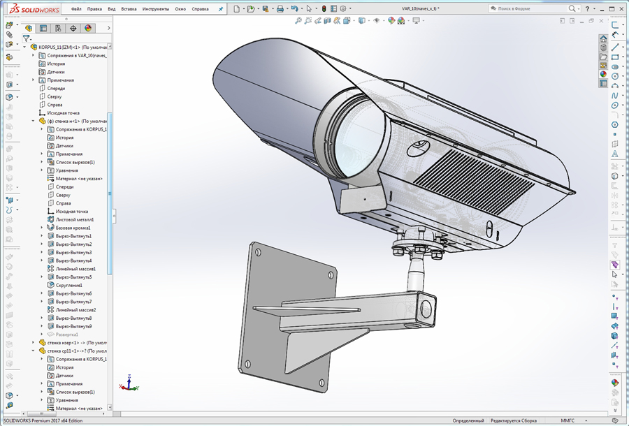Collapse the стенка к<1> component node
The image size is (629, 426).
pyautogui.click(x=33, y=121)
